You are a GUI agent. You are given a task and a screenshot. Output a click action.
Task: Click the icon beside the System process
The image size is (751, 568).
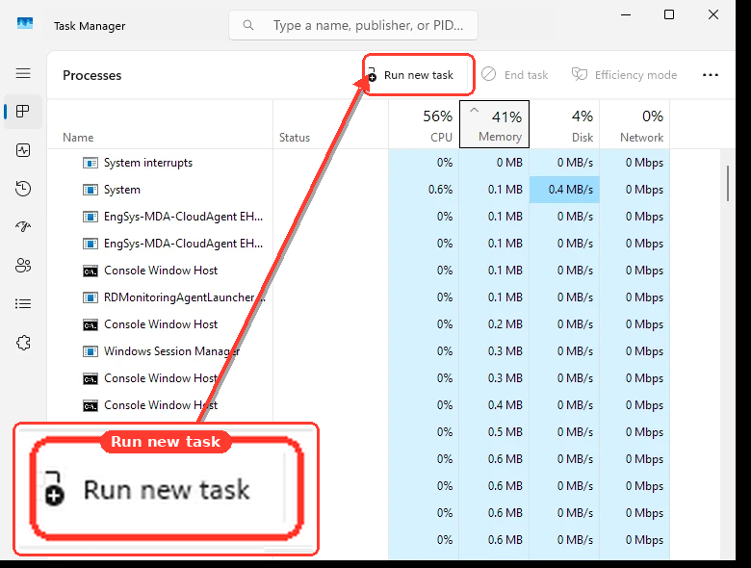tap(91, 190)
